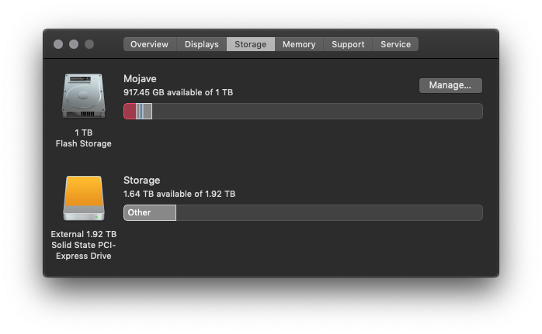Open the Displays tab
542x334 pixels.
point(202,44)
